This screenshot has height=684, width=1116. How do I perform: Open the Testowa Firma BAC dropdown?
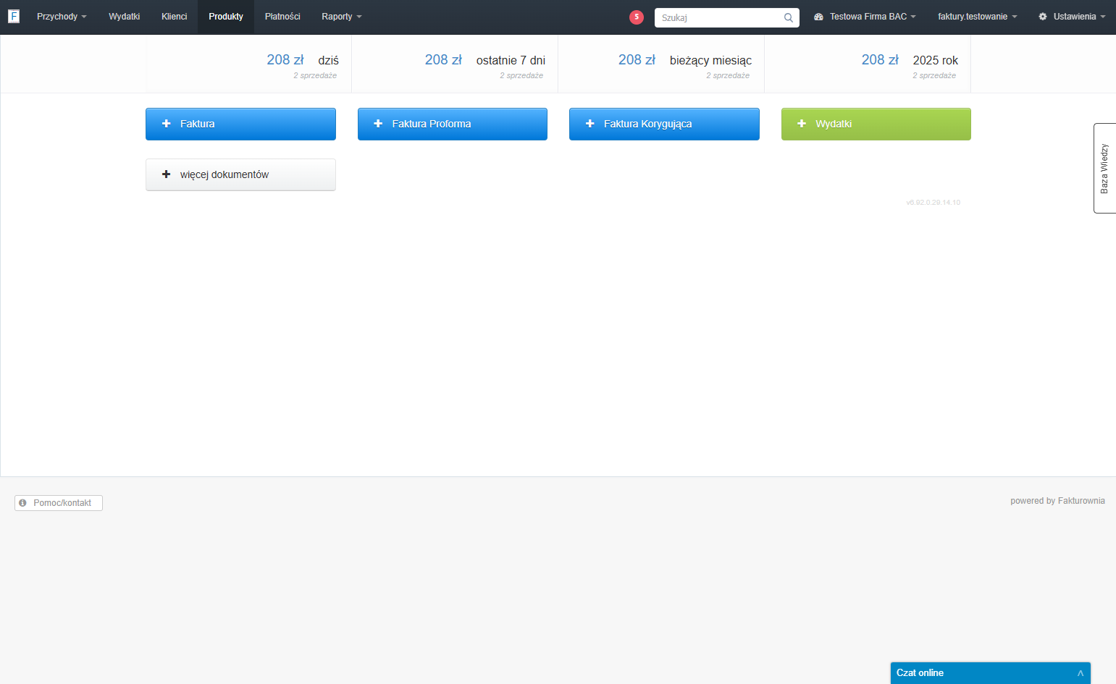tap(865, 17)
